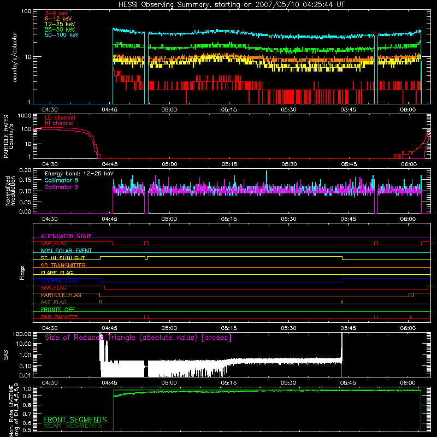Click the 12-25 keV legend entry in count-rate plot
This screenshot has height=437, width=437.
(60, 24)
